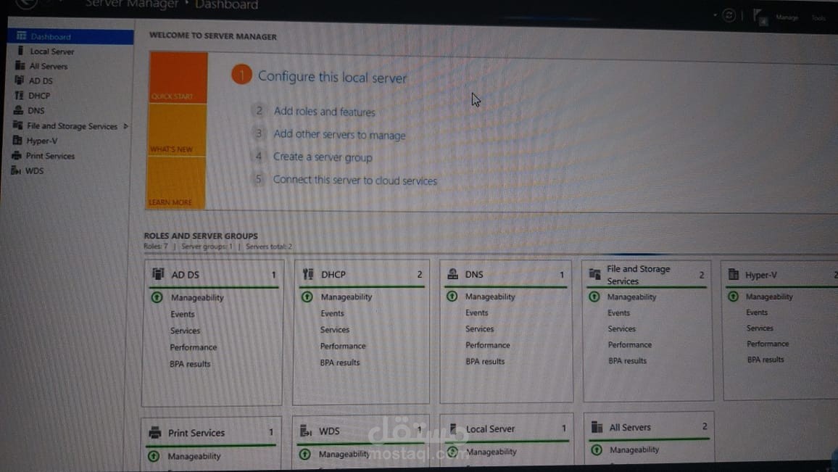Image resolution: width=838 pixels, height=472 pixels.
Task: Click the back navigation arrow
Action: click(25, 3)
